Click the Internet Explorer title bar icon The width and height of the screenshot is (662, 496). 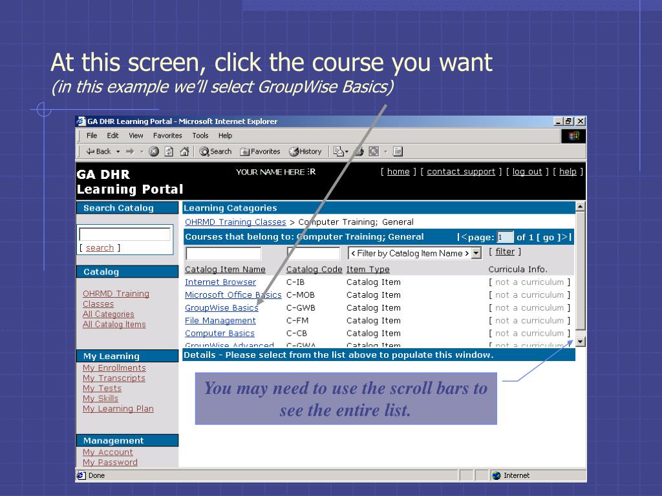coord(81,121)
